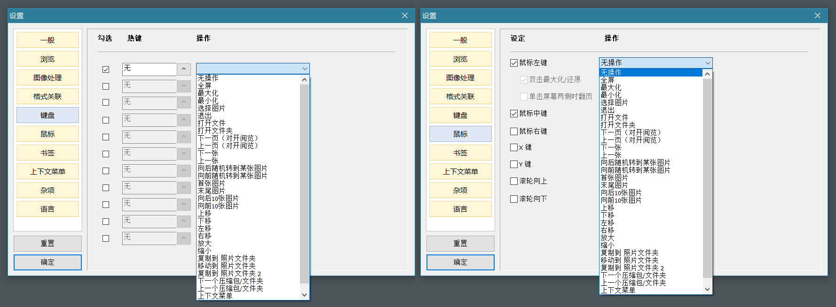Select 复制到 照片文件夹 2 in the keyboard action list
This screenshot has height=307, width=836.
tap(248, 273)
